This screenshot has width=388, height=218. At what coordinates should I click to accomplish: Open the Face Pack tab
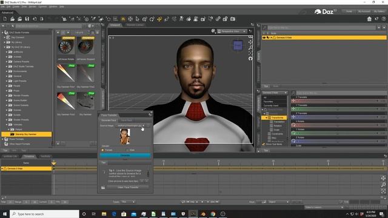[x=127, y=120]
